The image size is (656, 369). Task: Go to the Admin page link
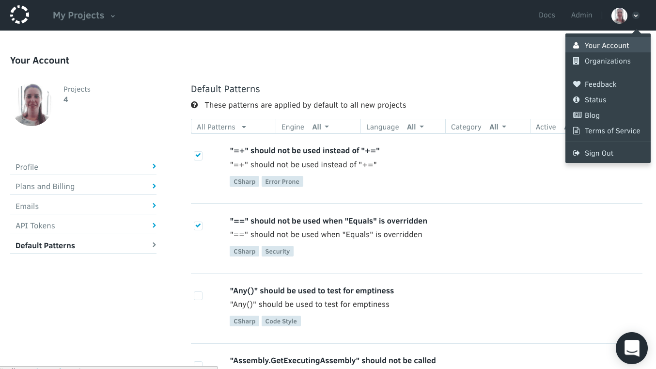(x=581, y=15)
